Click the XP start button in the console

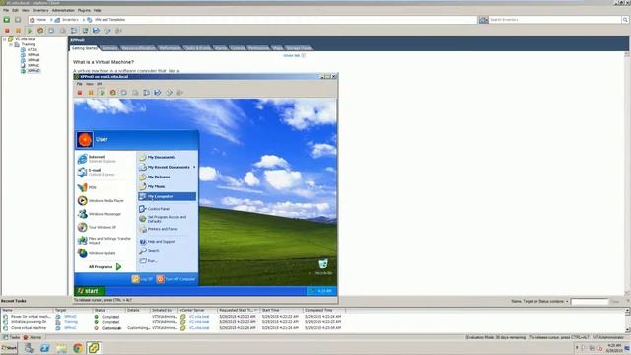(x=90, y=291)
